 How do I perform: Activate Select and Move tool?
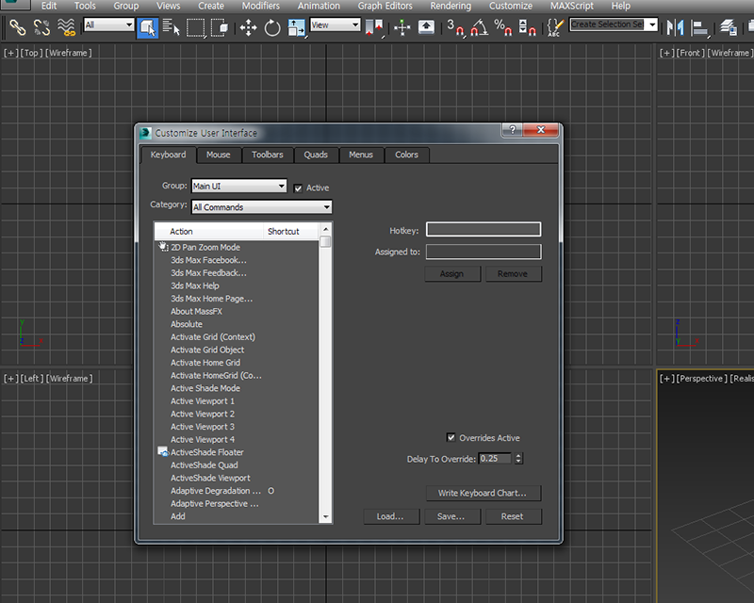248,27
